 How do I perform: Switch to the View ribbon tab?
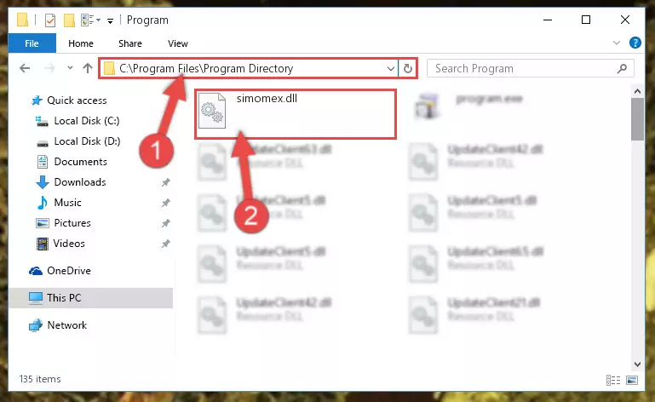178,43
